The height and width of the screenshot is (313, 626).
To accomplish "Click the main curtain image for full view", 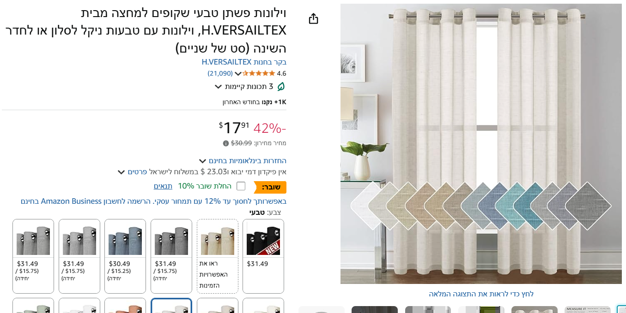I will [x=481, y=144].
